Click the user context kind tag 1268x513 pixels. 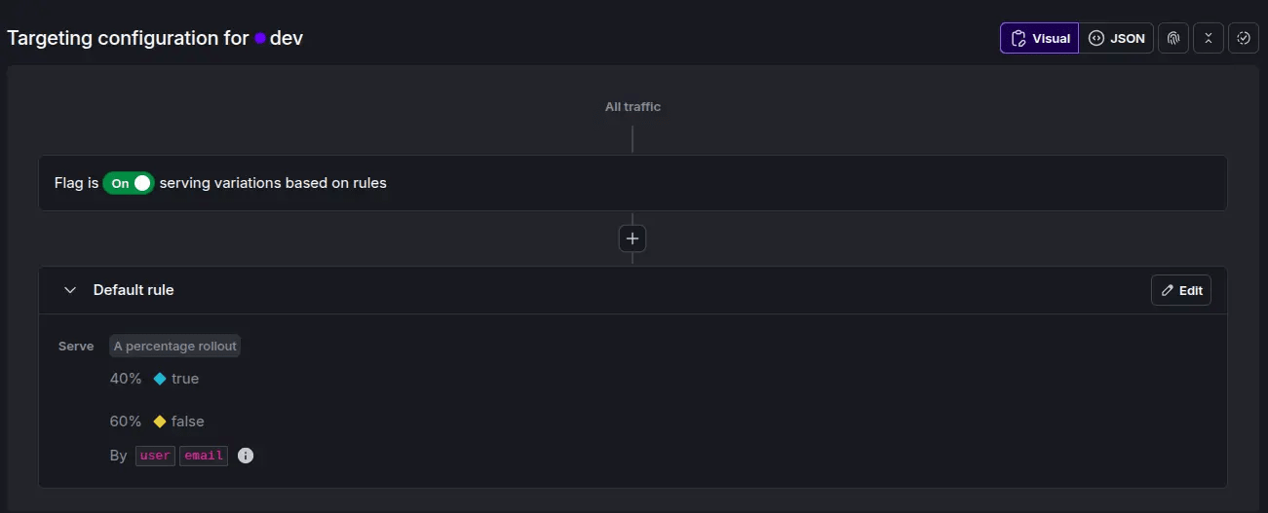[x=155, y=456]
